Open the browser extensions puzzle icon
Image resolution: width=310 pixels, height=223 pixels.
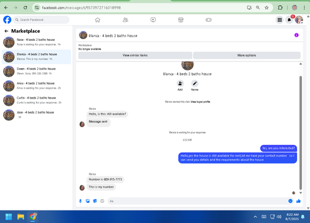[x=280, y=7]
